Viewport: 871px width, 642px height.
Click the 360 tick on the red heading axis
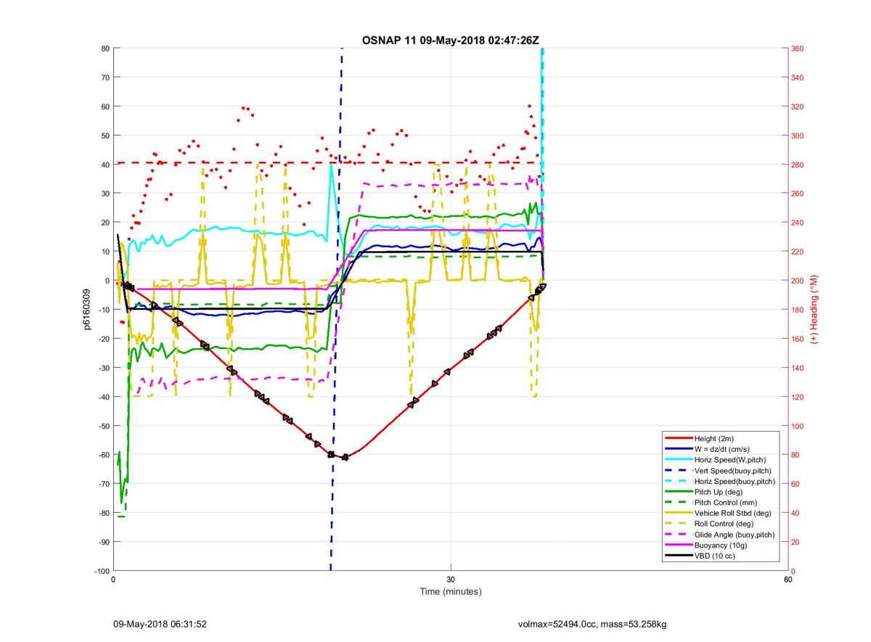click(798, 49)
